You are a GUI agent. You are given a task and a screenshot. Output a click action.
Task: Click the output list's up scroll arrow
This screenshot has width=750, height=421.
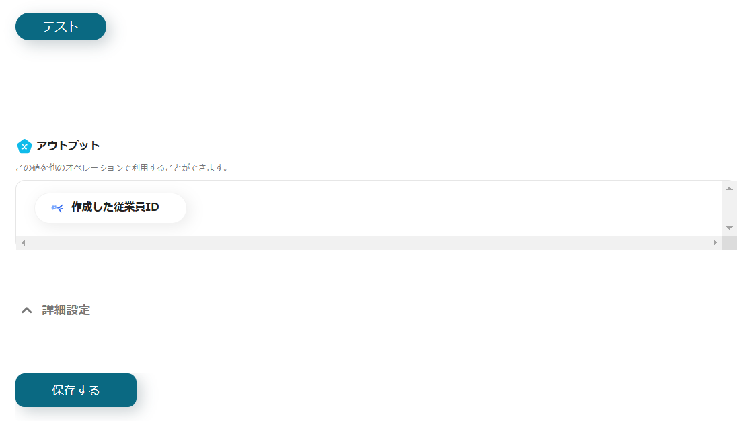pyautogui.click(x=729, y=189)
